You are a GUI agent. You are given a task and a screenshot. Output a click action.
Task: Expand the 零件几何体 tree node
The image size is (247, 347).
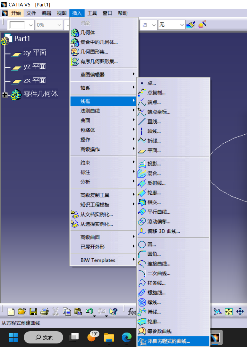4,95
